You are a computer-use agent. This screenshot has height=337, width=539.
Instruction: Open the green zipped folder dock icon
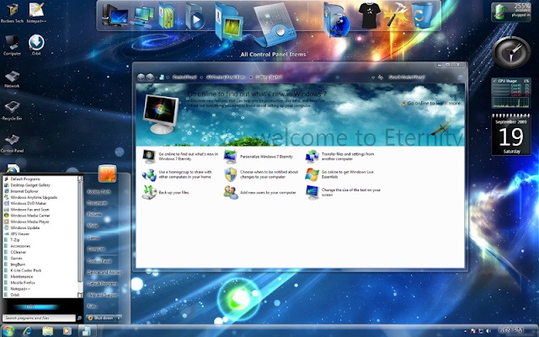coord(167,16)
